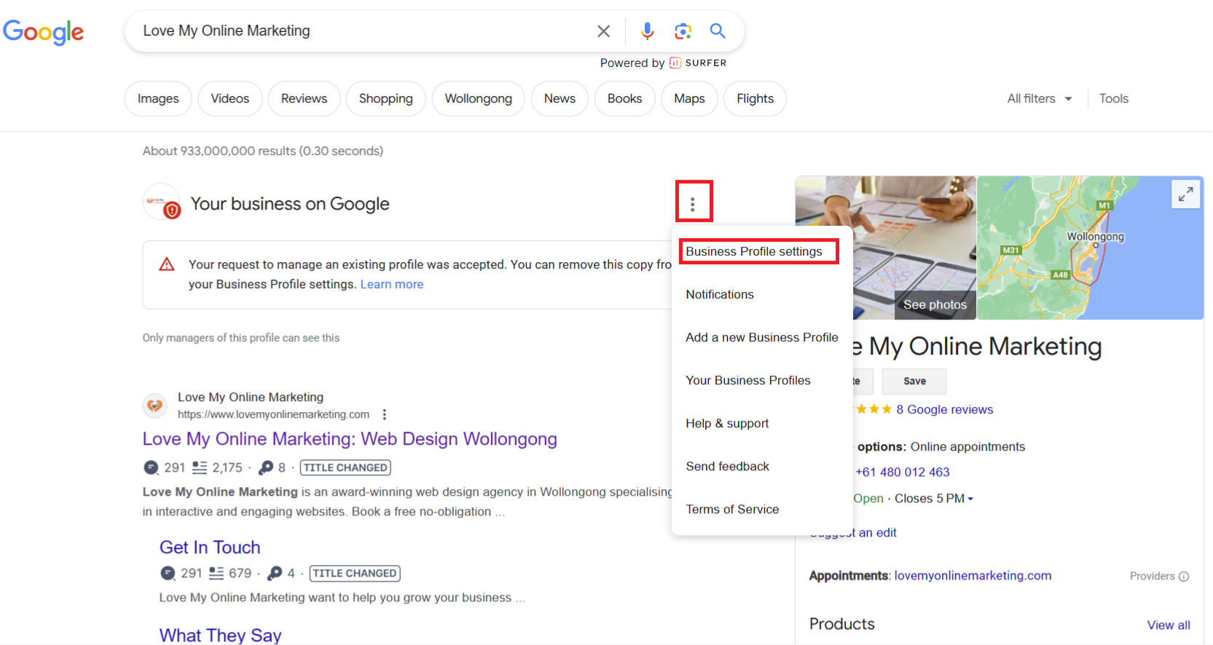Select Notifications in the menu

(762, 294)
